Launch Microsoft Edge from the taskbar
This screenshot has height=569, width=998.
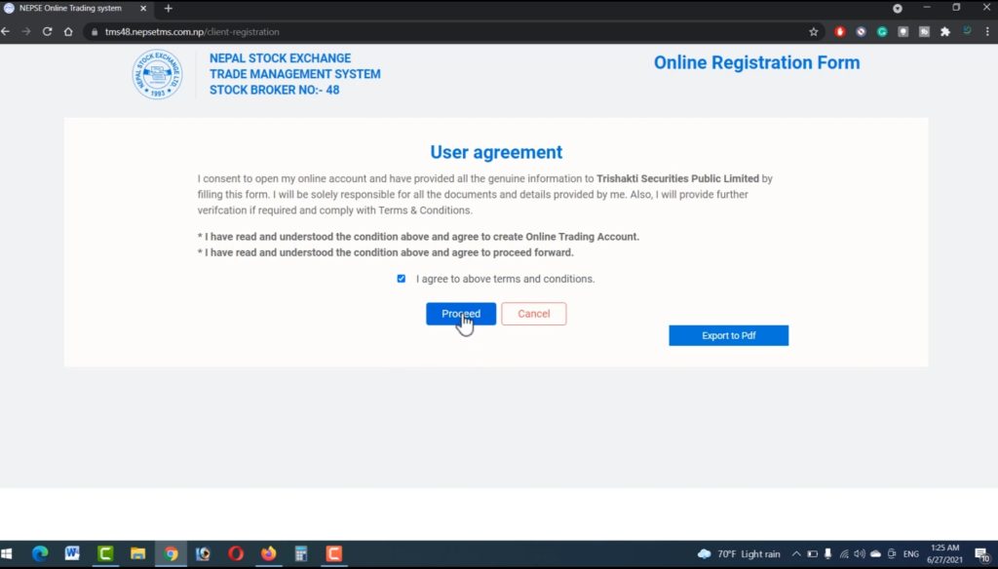(x=40, y=553)
